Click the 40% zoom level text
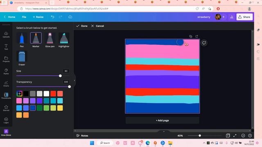This screenshot has width=262, height=147. click(180, 136)
